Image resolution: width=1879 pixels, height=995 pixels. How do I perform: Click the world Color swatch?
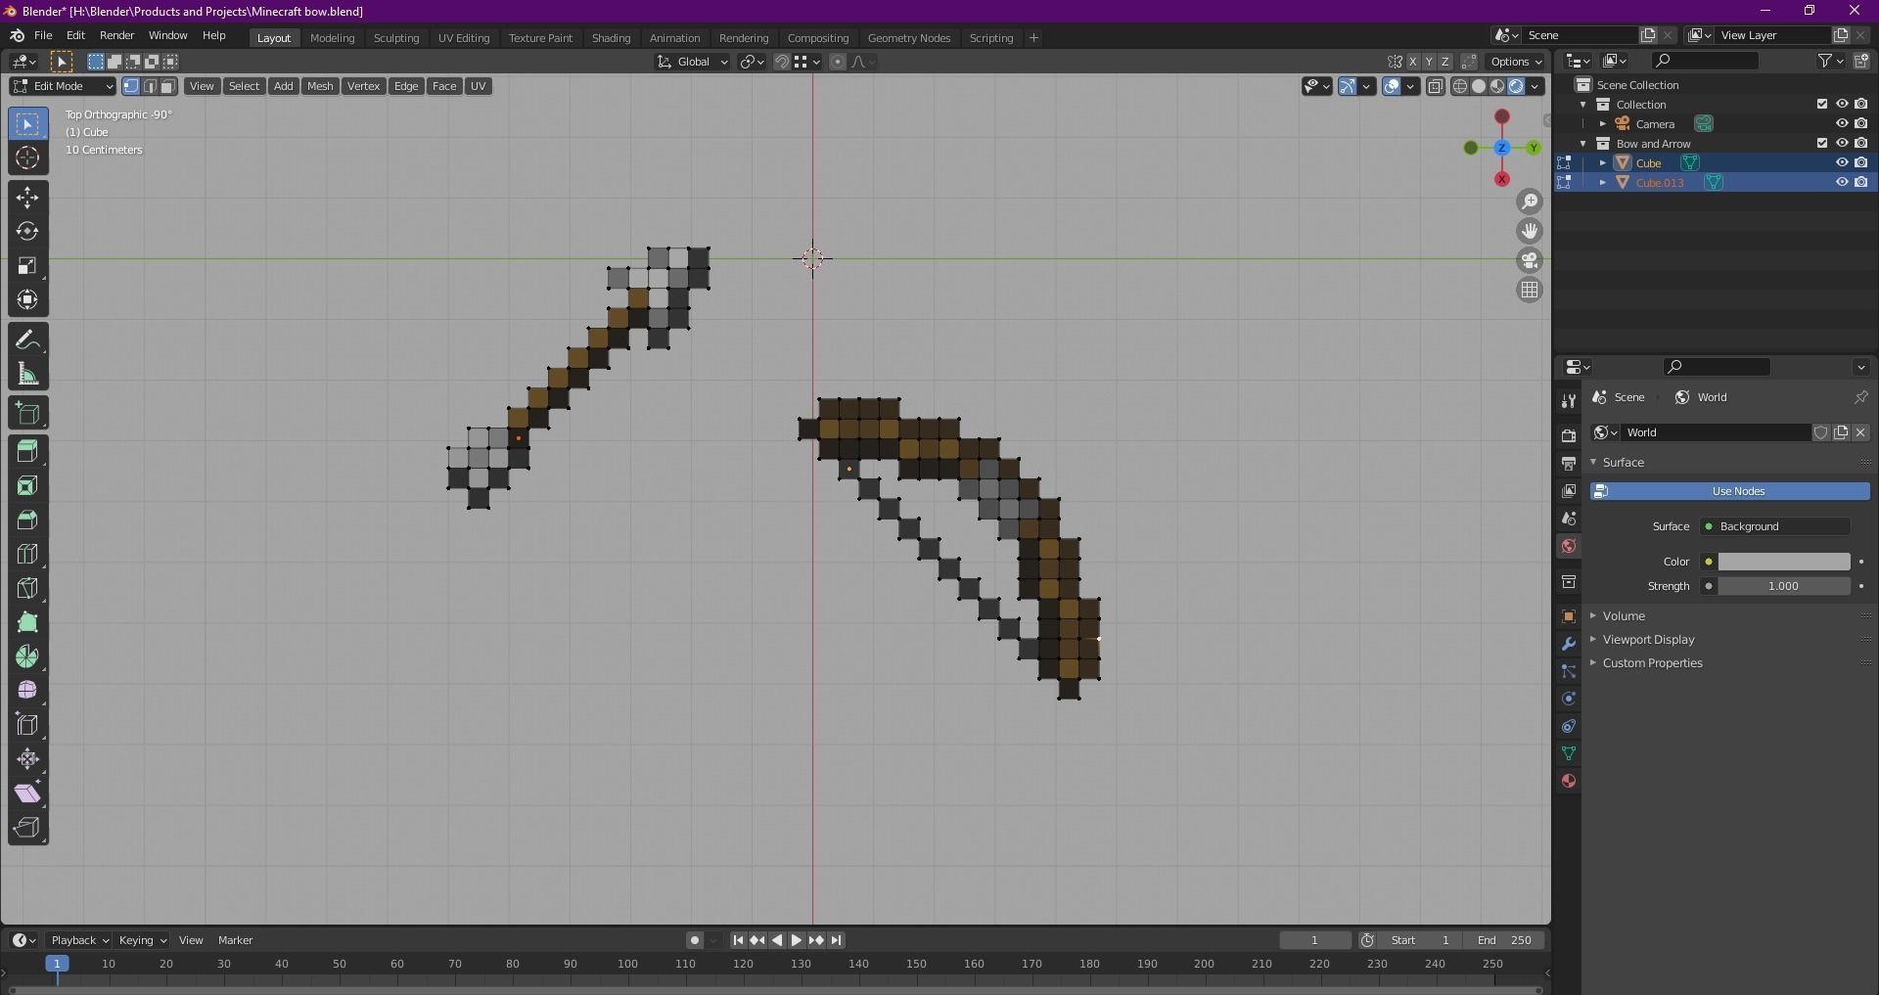click(x=1783, y=562)
